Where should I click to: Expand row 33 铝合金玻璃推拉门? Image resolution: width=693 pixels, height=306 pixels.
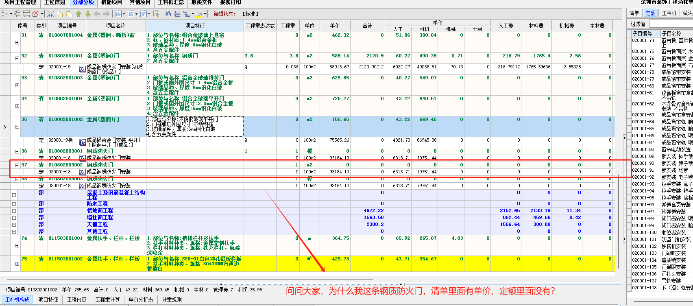[x=17, y=85]
